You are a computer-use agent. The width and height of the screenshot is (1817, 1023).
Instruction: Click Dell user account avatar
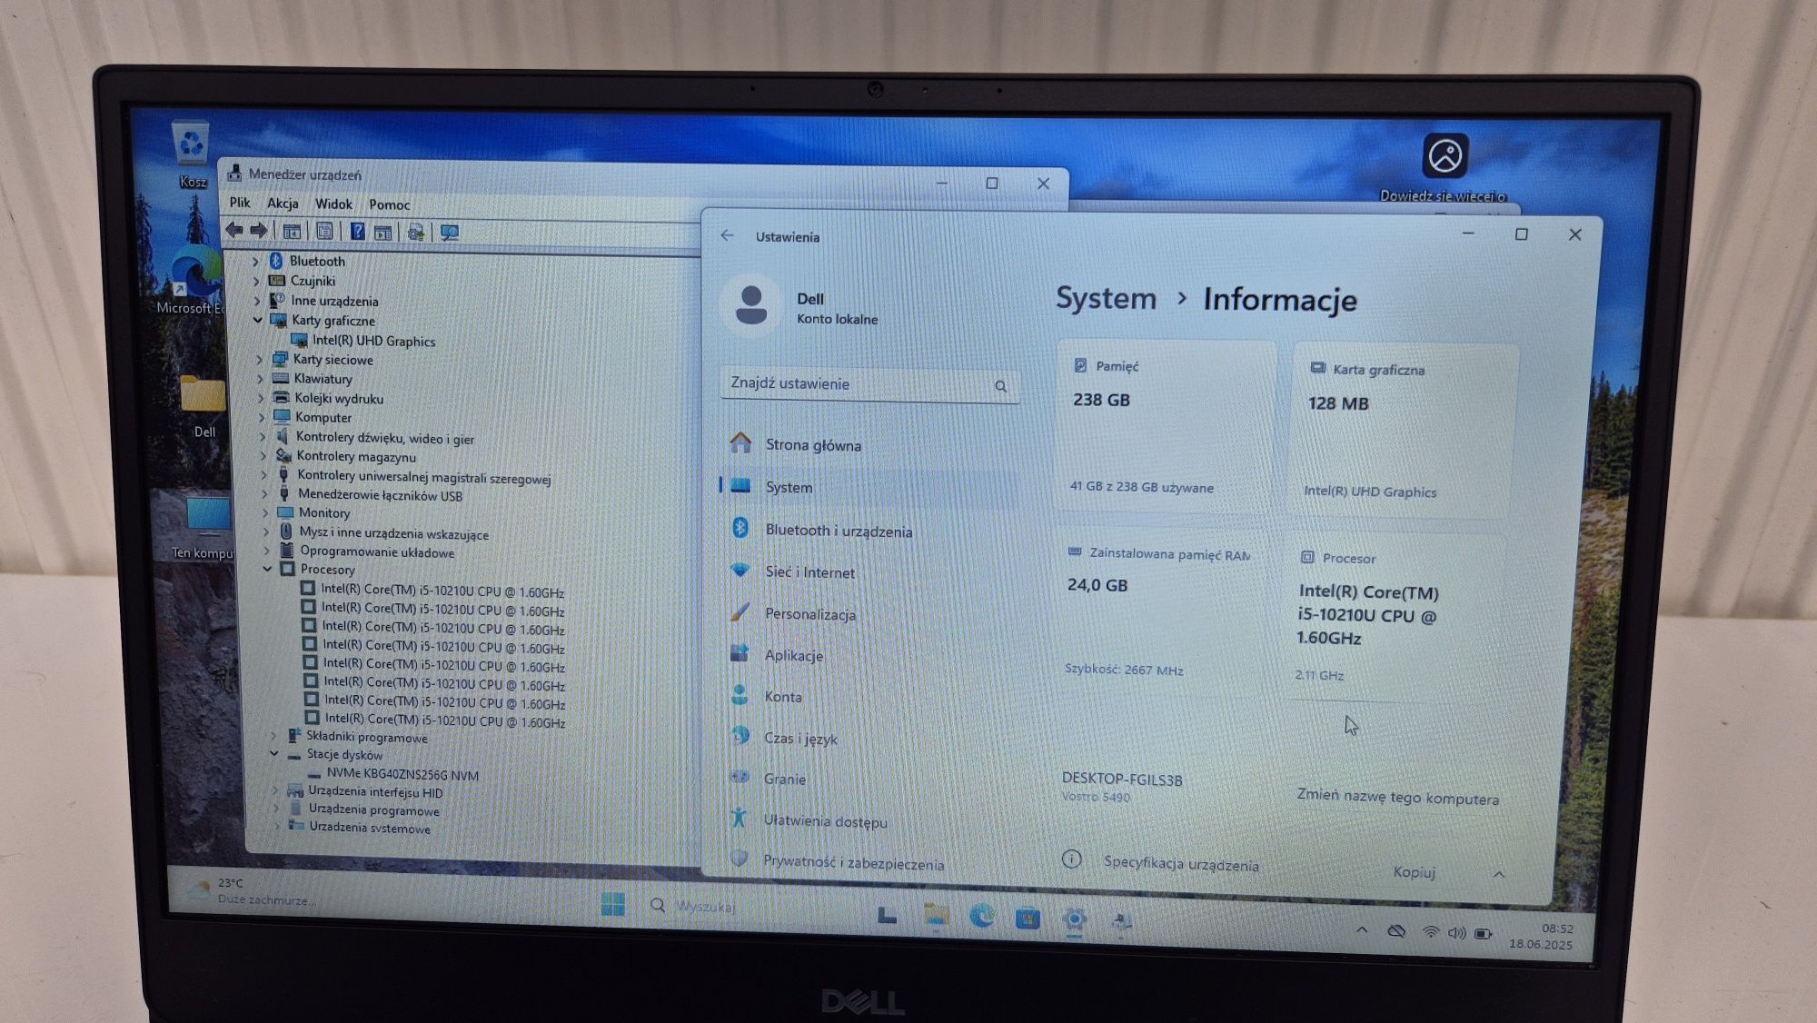[x=750, y=305]
